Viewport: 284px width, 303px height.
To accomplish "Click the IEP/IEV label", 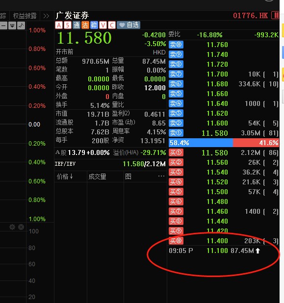I will [x=65, y=164].
